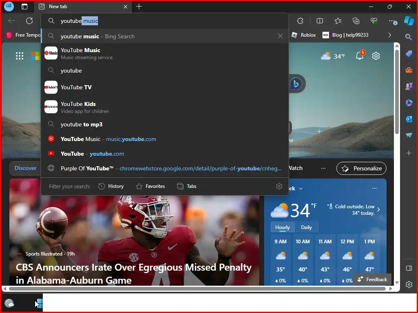Add a new tab with plus button
This screenshot has width=418, height=313.
click(139, 7)
